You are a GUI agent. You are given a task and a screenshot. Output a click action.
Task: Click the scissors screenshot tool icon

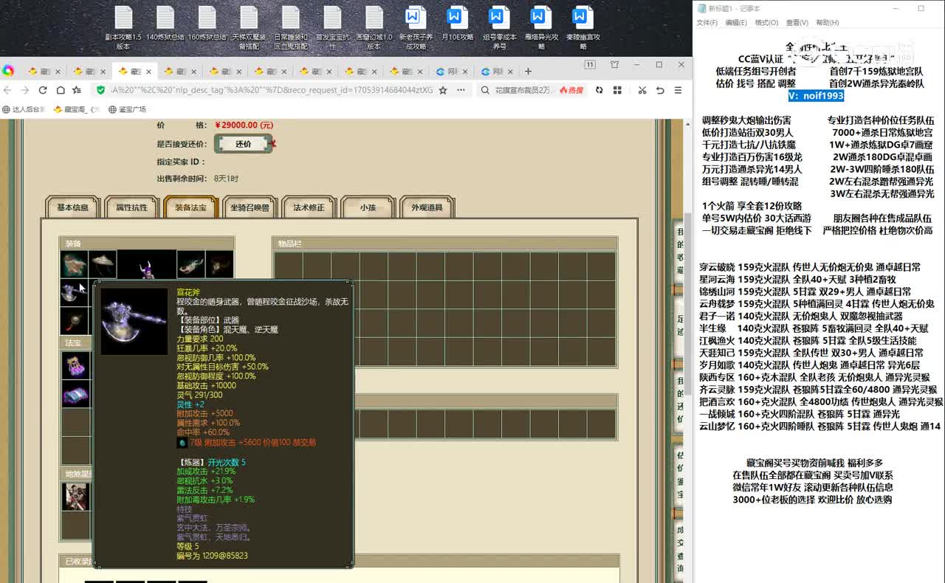tap(642, 90)
